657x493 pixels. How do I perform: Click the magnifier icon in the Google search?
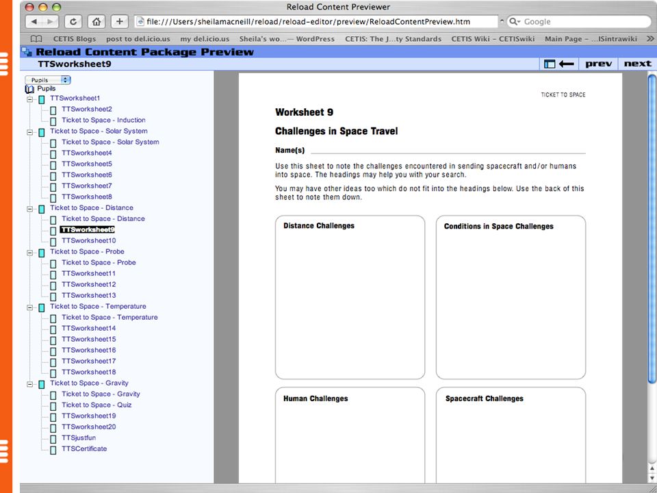pos(515,21)
